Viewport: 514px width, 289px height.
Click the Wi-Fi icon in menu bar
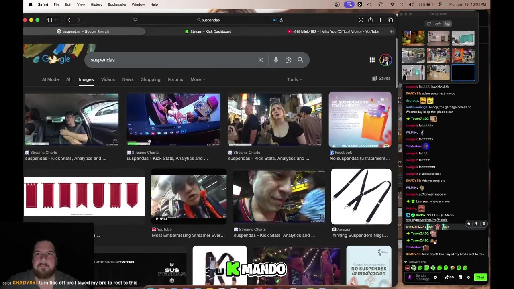pos(392,4)
